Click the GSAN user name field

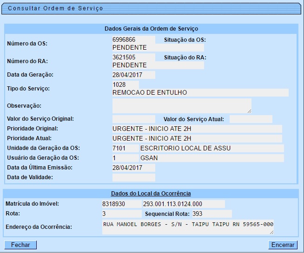(211, 158)
